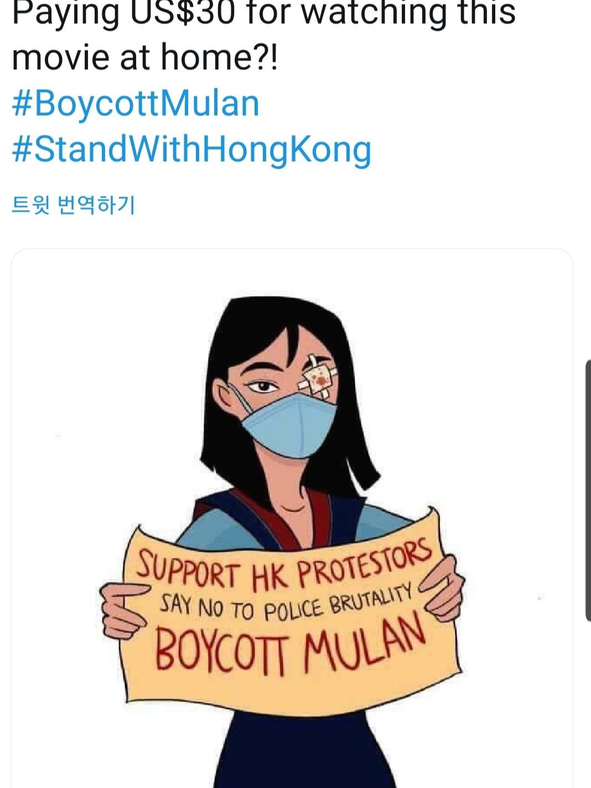
Task: Click the blue face mask in the drawing
Action: pyautogui.click(x=288, y=424)
